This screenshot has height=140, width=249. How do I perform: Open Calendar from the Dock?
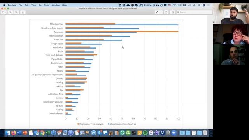(x=59, y=133)
